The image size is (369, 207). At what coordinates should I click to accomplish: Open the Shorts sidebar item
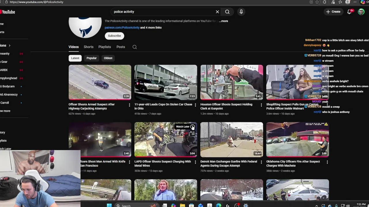pyautogui.click(x=2, y=32)
